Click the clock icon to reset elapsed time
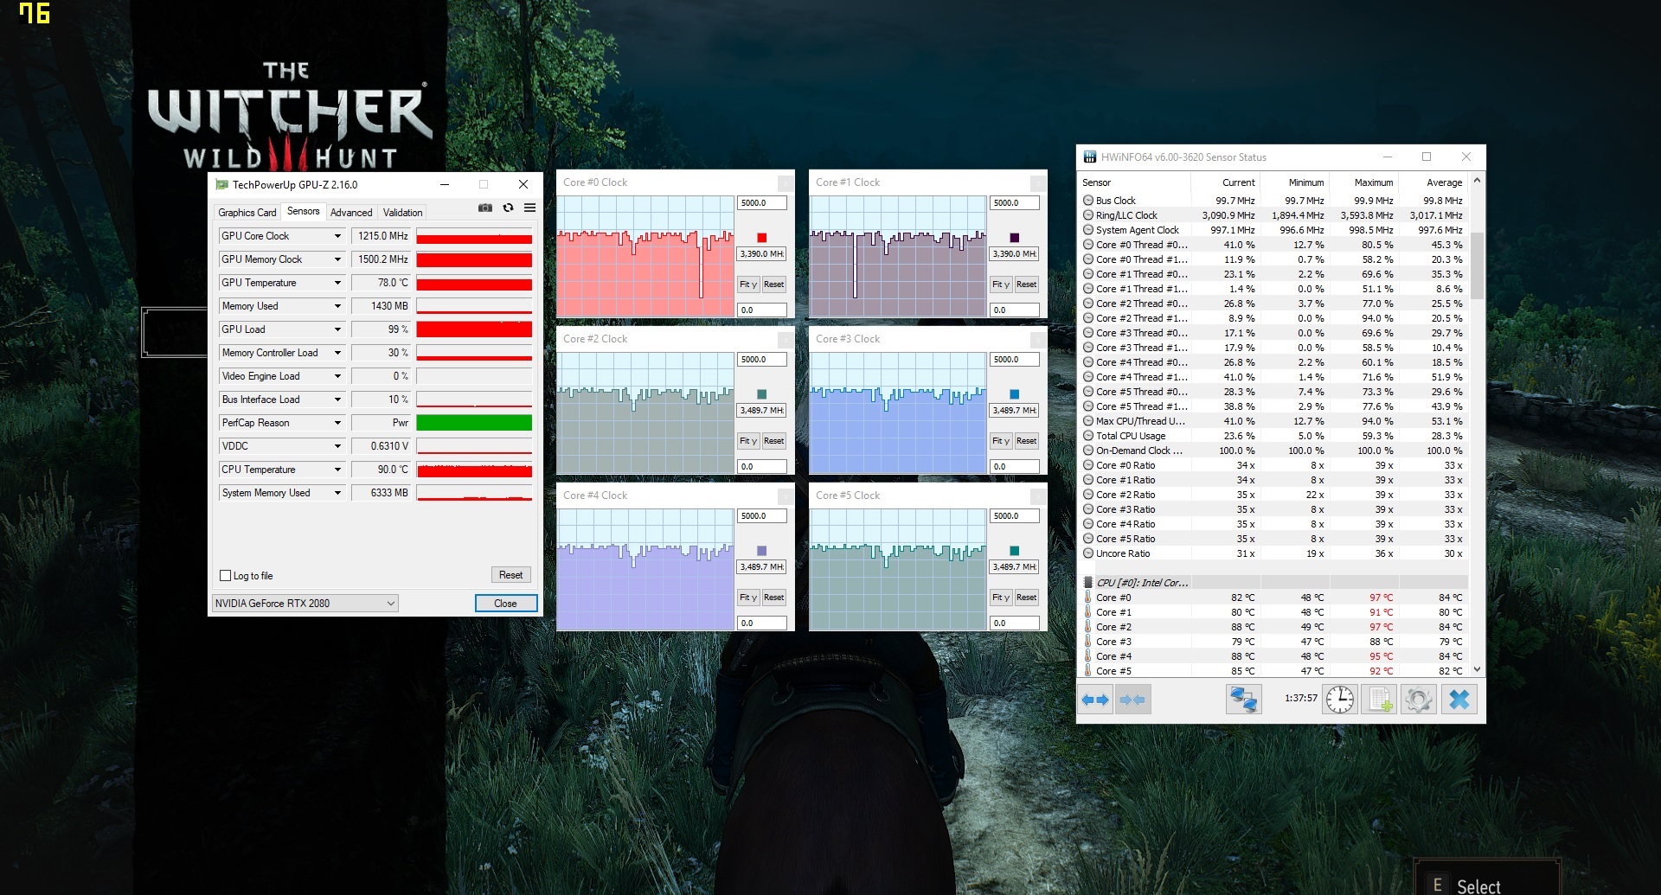 (1340, 699)
